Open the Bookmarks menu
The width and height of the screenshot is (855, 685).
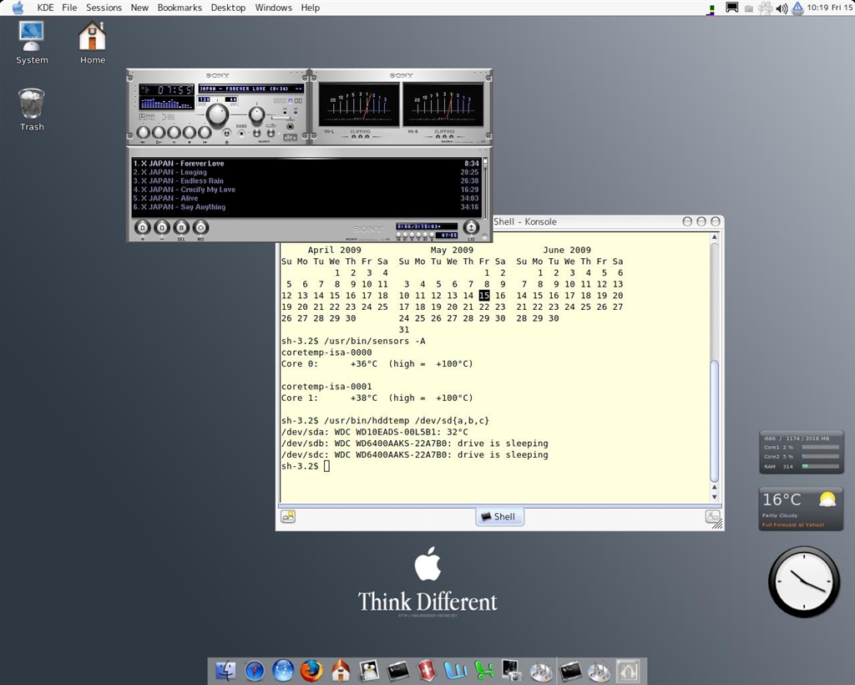[180, 8]
